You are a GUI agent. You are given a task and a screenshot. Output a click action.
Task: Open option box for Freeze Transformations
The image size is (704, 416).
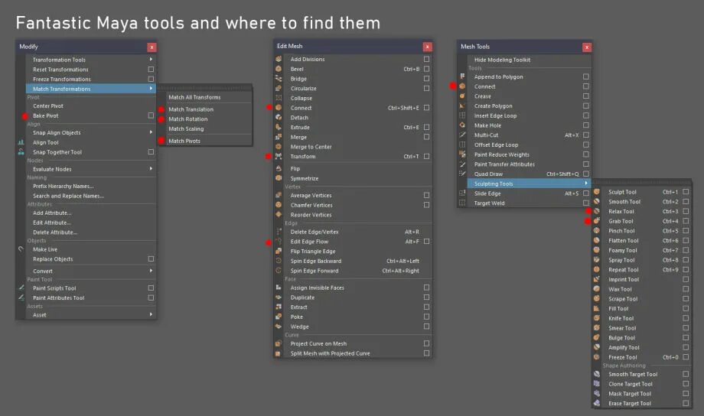coord(151,79)
